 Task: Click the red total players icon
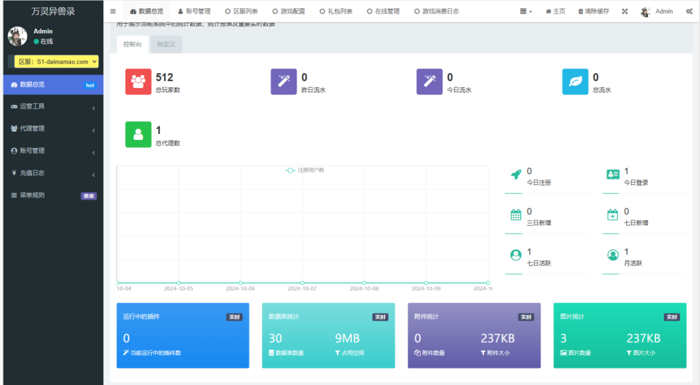coord(138,81)
